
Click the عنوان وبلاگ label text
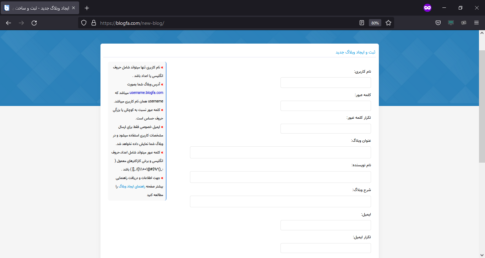[361, 141]
